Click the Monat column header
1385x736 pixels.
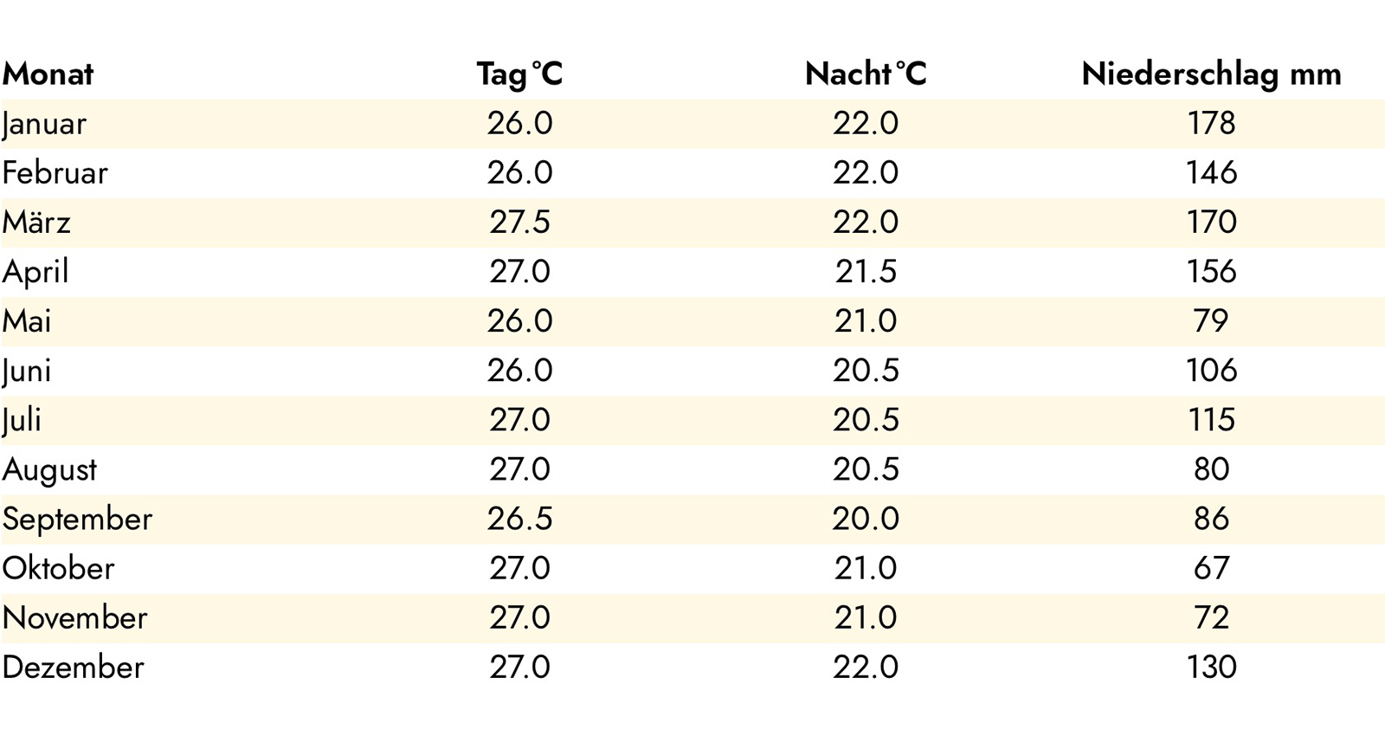(x=48, y=74)
